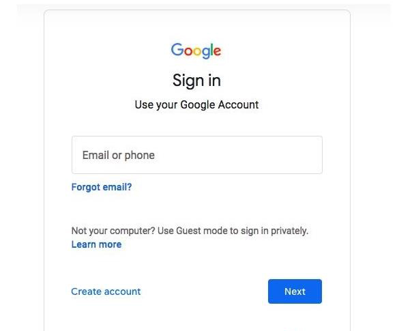Click the word 'Forgot' below email field
Viewport: 397px width, 331px height.
click(86, 188)
